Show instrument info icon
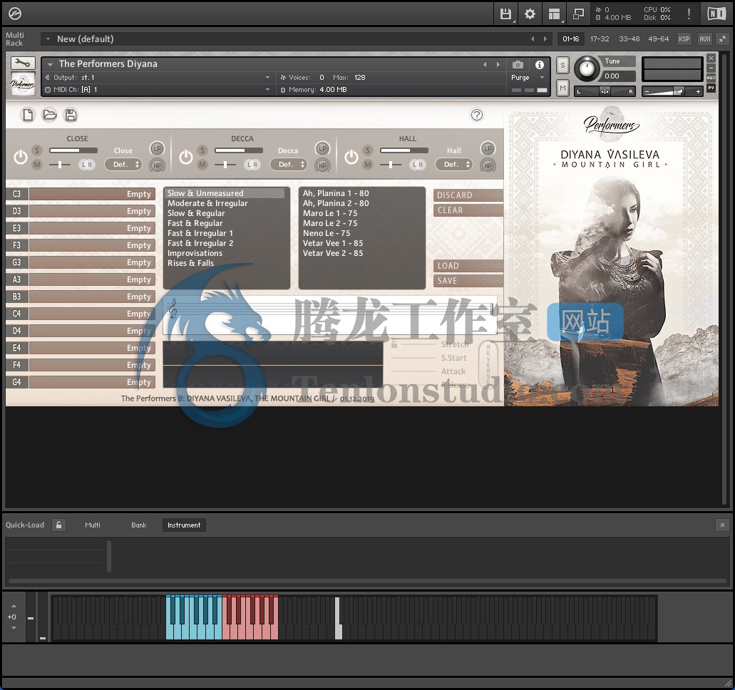Image resolution: width=735 pixels, height=690 pixels. coord(540,64)
